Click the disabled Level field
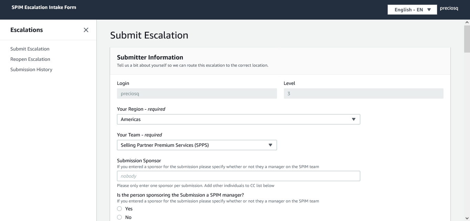 [x=363, y=93]
